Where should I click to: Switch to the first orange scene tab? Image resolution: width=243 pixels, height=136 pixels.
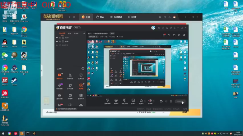(x=62, y=33)
